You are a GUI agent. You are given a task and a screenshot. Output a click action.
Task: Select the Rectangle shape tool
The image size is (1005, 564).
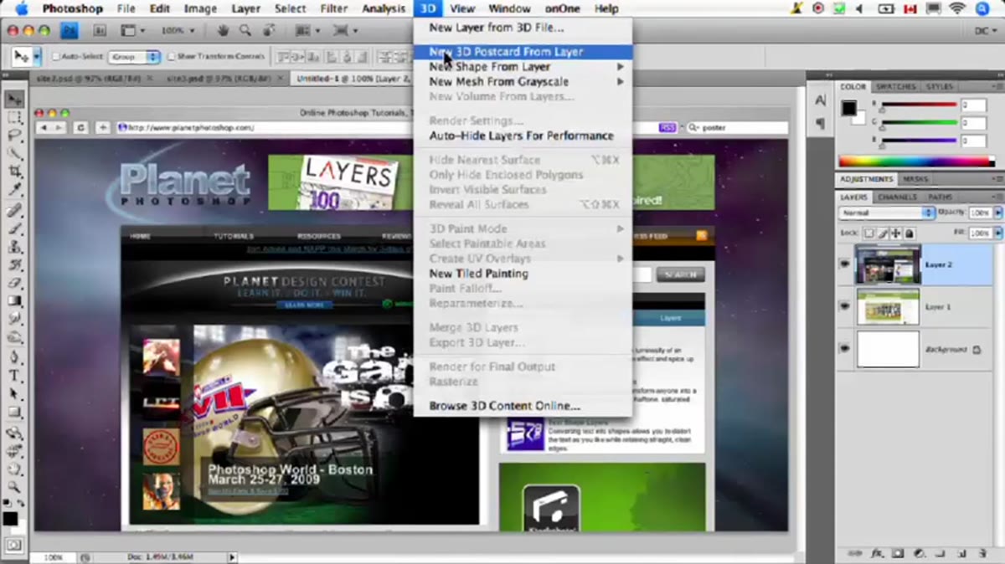click(14, 412)
